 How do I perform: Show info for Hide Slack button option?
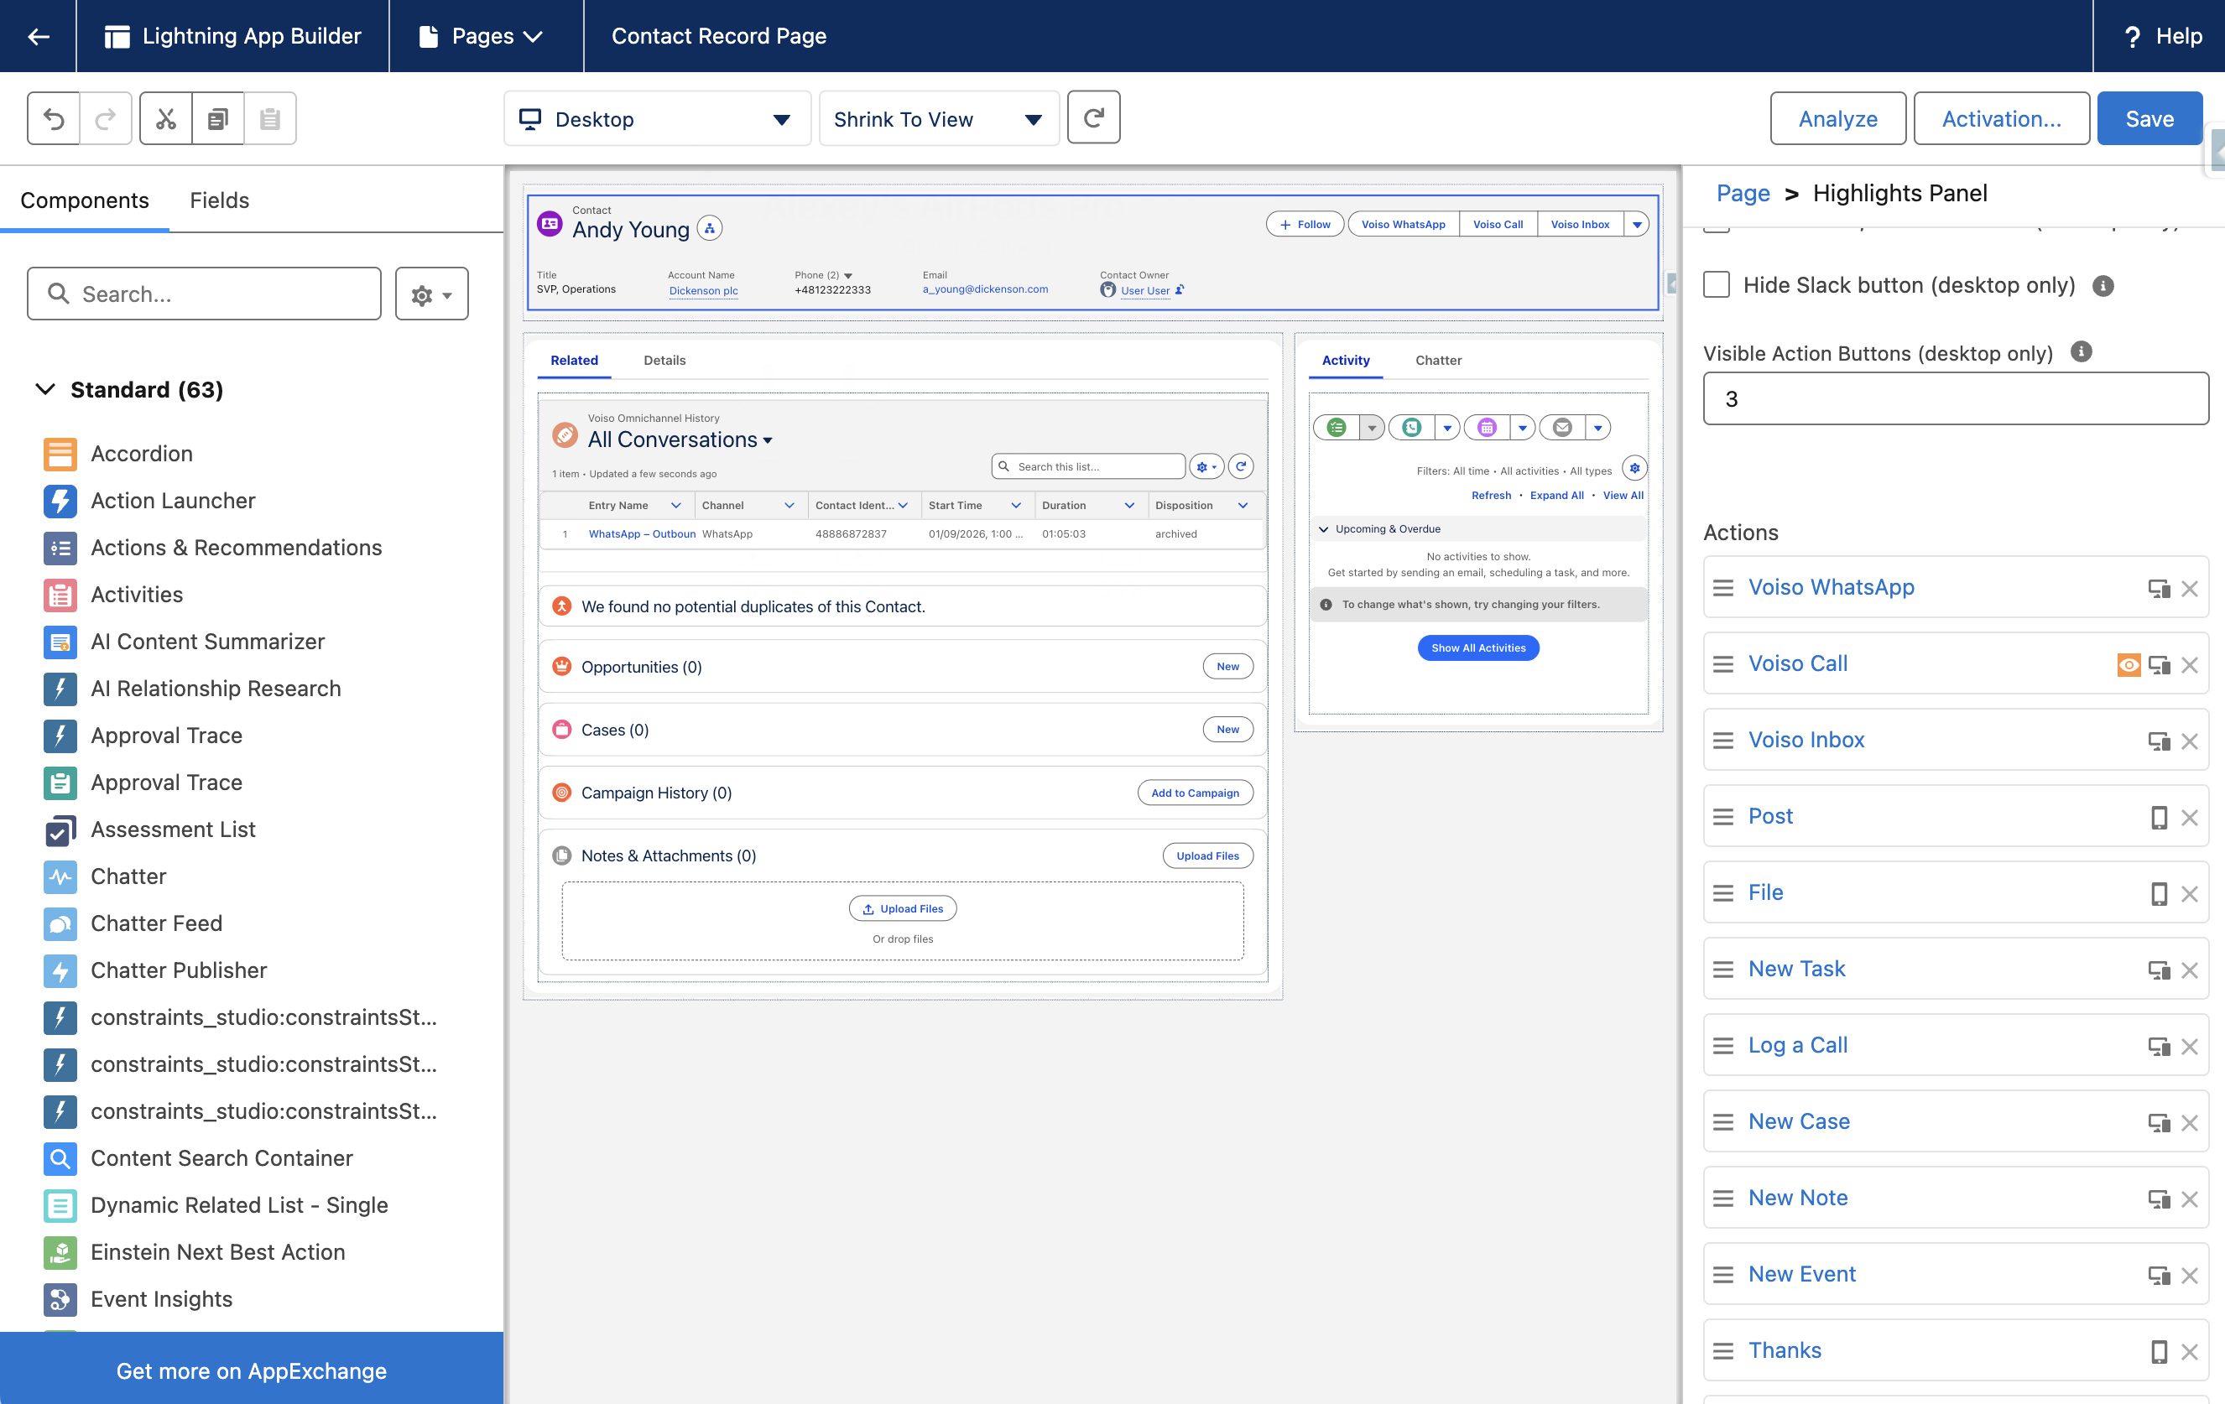pos(2103,285)
